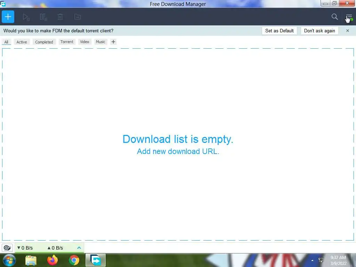Click the Free Download Manager taskbar icon
The image size is (356, 267).
point(96,260)
